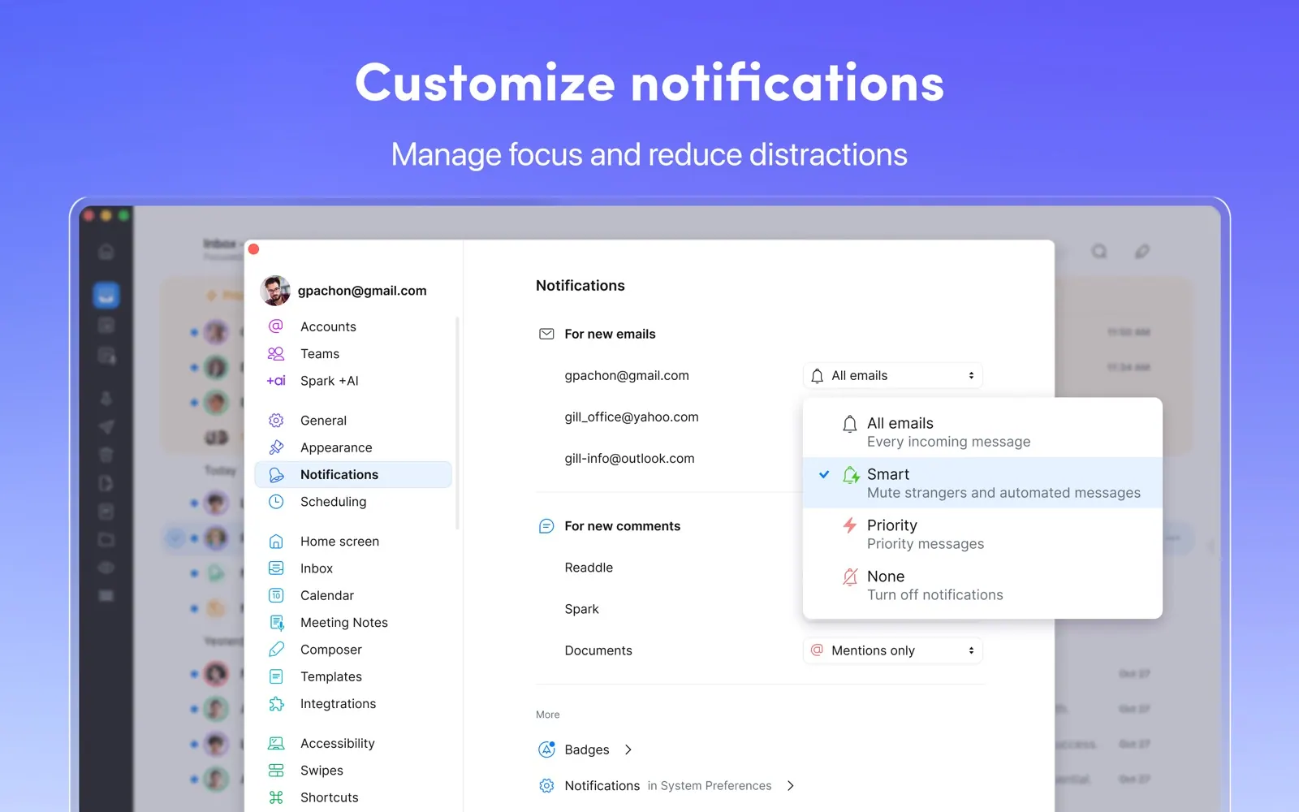
Task: Click the Appearance brush icon
Action: (276, 447)
